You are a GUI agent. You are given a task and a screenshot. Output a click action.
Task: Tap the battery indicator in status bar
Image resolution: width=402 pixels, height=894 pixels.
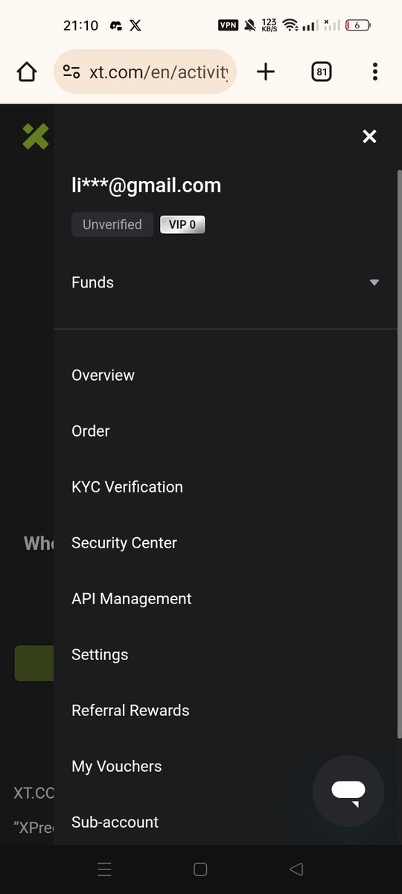point(357,25)
